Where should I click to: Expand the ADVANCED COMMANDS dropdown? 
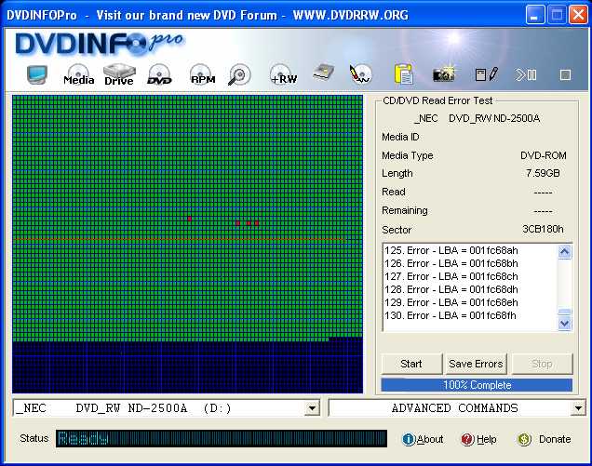578,408
